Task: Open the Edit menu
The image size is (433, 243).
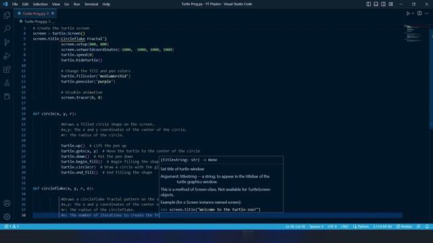Action: pos(25,4)
